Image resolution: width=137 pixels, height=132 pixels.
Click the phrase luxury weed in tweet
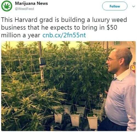(110, 20)
